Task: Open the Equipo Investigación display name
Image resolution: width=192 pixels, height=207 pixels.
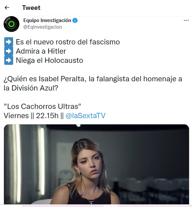Action: point(47,20)
